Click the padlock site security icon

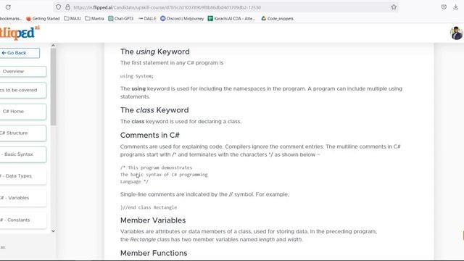pos(67,7)
